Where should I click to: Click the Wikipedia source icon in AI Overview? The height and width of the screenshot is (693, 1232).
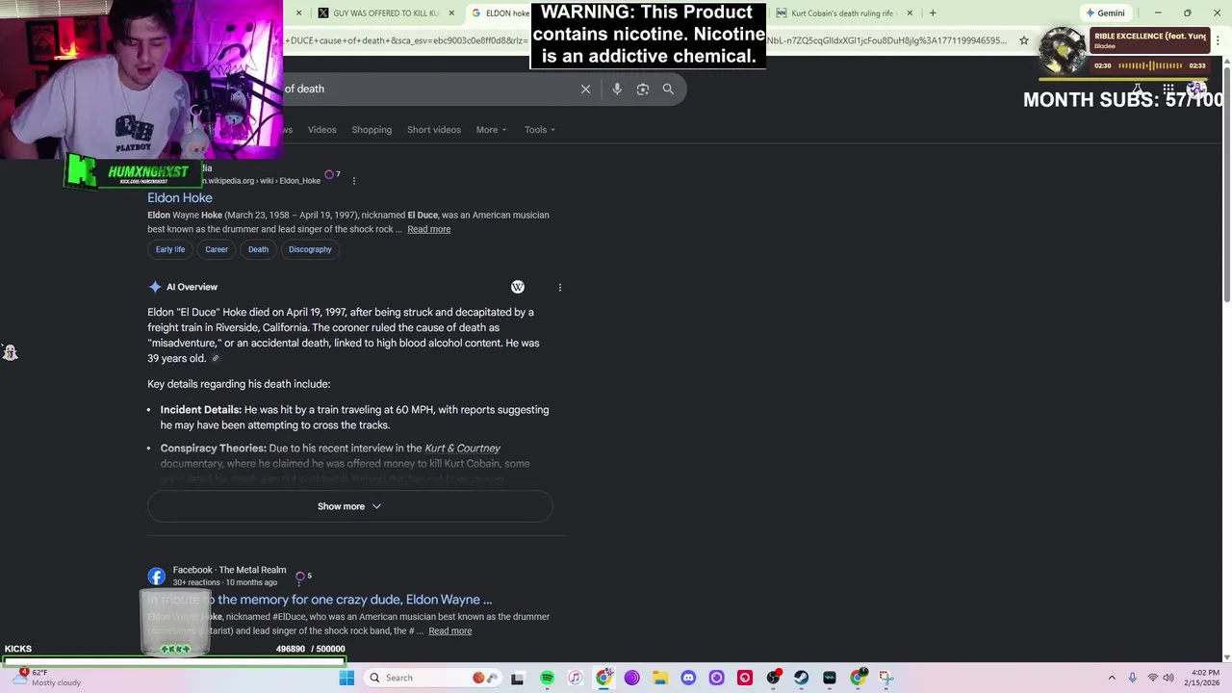pyautogui.click(x=518, y=287)
